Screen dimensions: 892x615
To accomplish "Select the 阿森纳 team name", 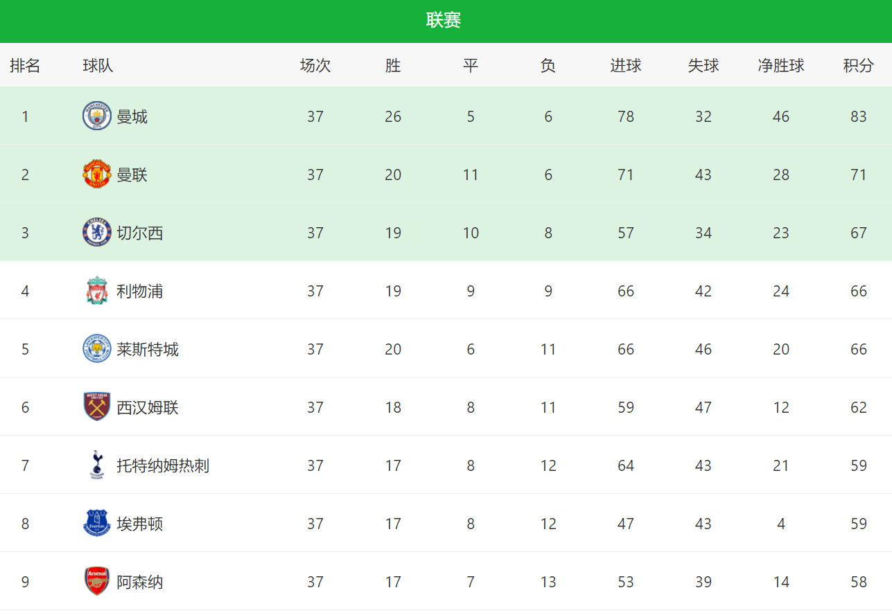I will [x=139, y=582].
